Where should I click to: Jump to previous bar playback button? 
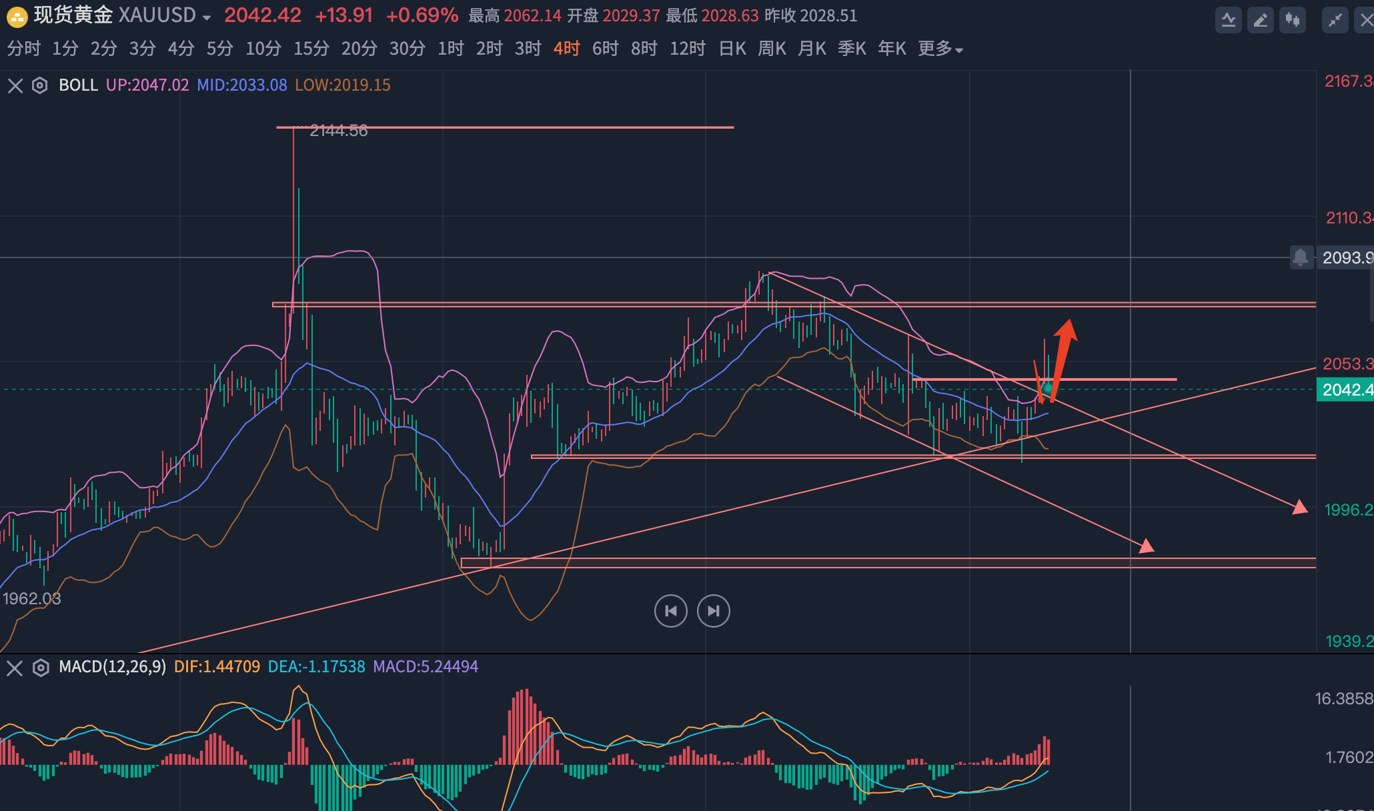tap(670, 611)
